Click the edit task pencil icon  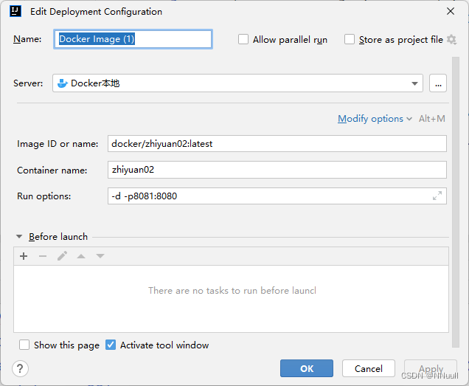tap(62, 256)
